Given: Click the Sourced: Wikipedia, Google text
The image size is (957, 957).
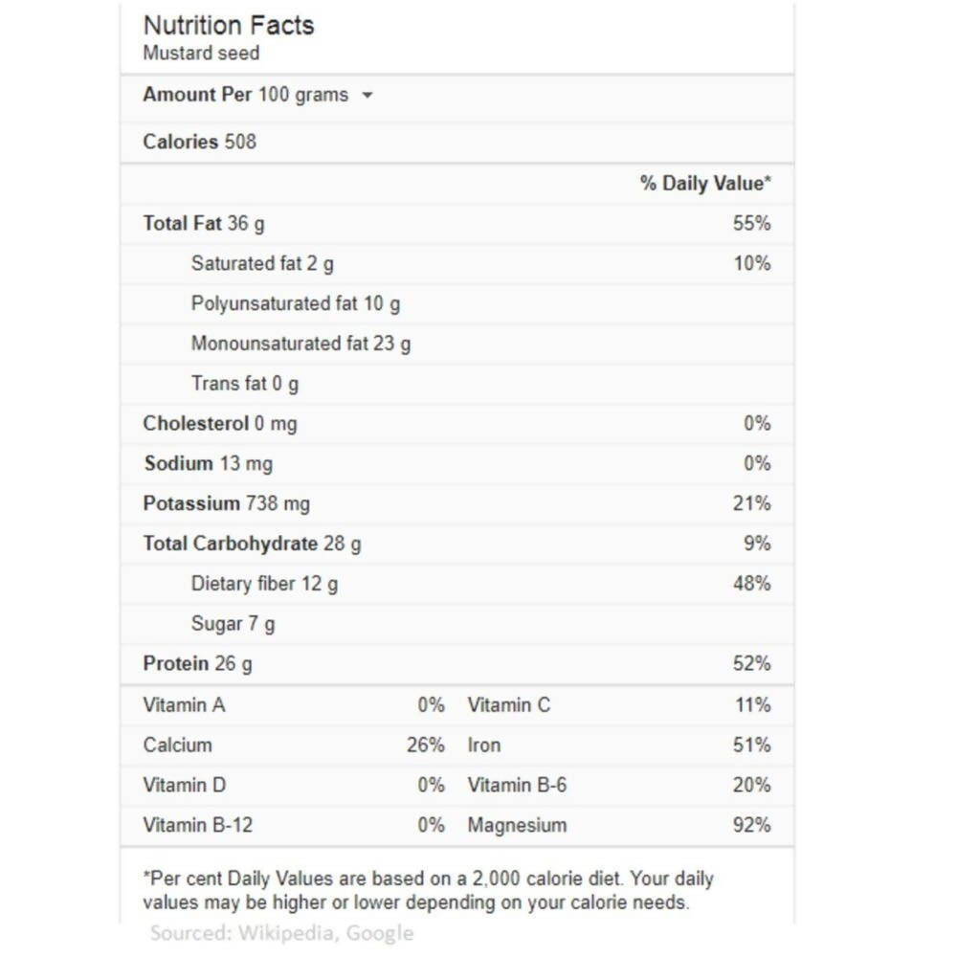Looking at the screenshot, I should pos(281,933).
